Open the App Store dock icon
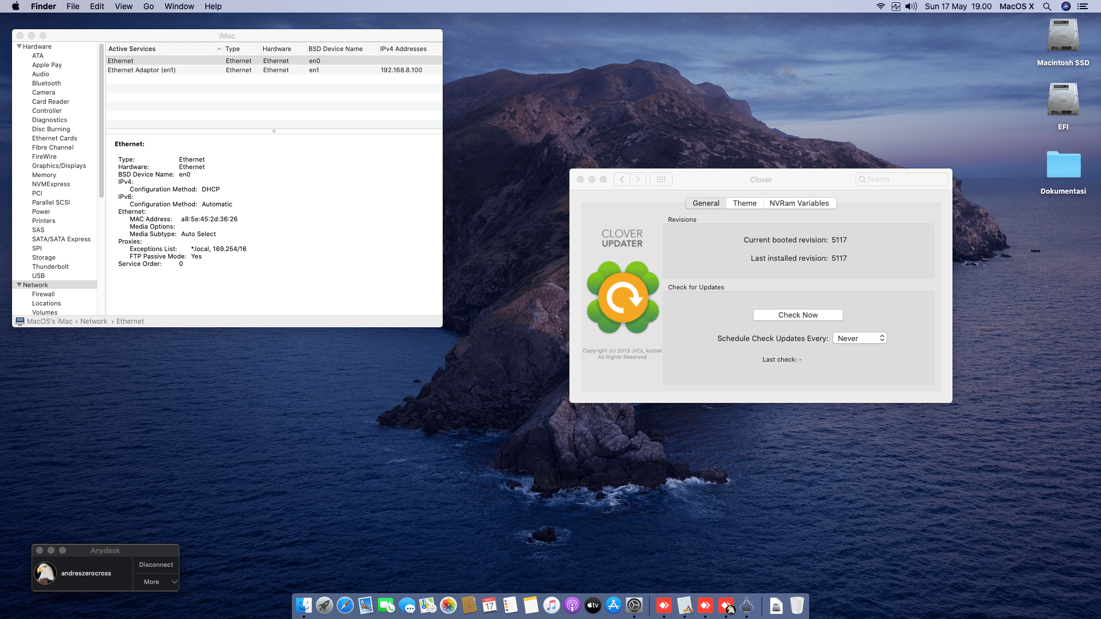This screenshot has width=1101, height=619. (x=614, y=605)
